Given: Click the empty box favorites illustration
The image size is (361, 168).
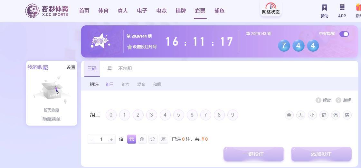Looking at the screenshot, I should tap(52, 89).
